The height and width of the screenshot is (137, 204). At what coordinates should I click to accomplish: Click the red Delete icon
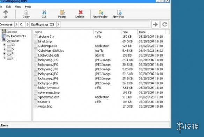coord(81,12)
